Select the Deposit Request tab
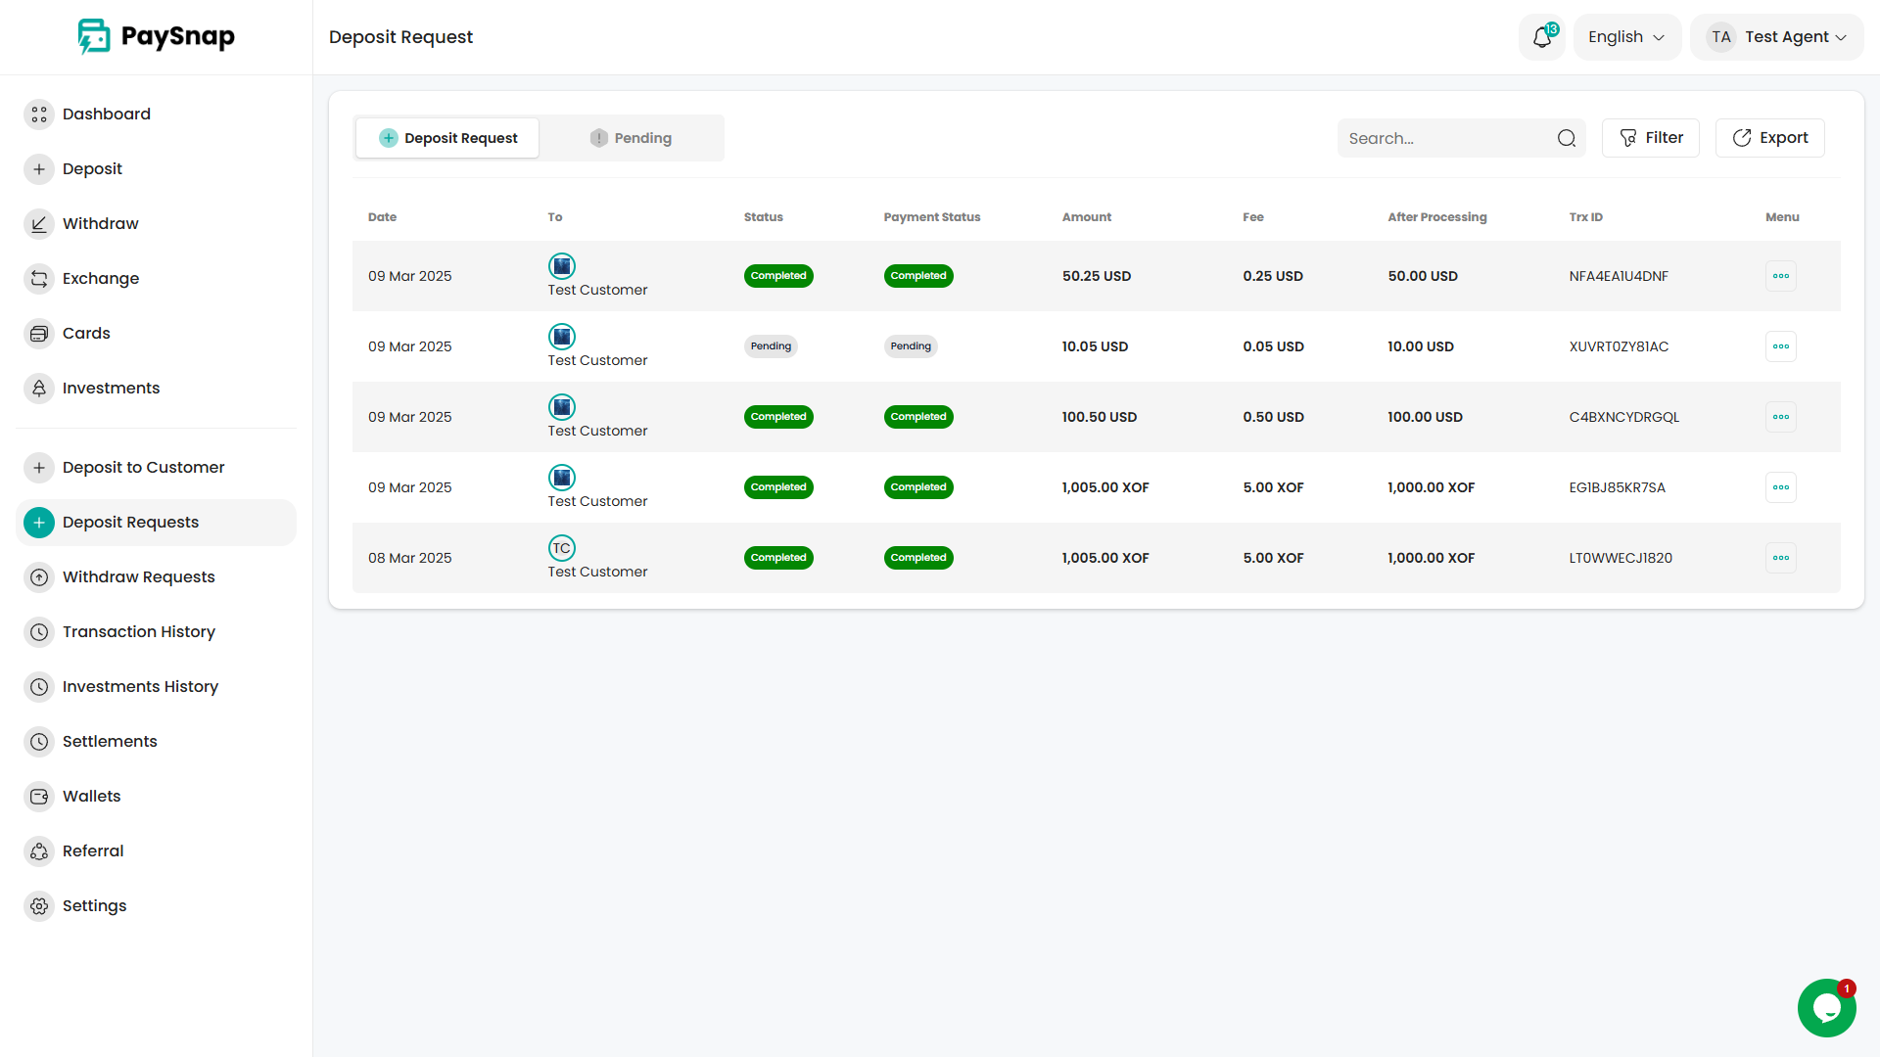1880x1057 pixels. pyautogui.click(x=448, y=138)
